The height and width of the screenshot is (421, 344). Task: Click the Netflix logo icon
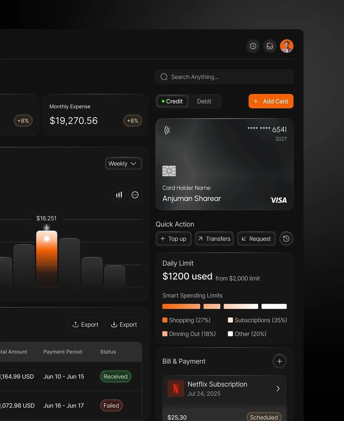tap(175, 388)
